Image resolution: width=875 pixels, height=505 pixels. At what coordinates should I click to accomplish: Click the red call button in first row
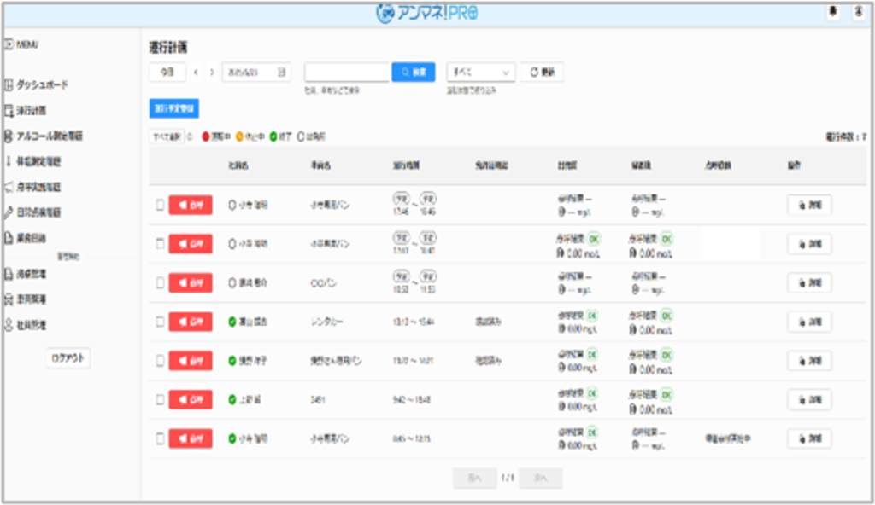(191, 205)
